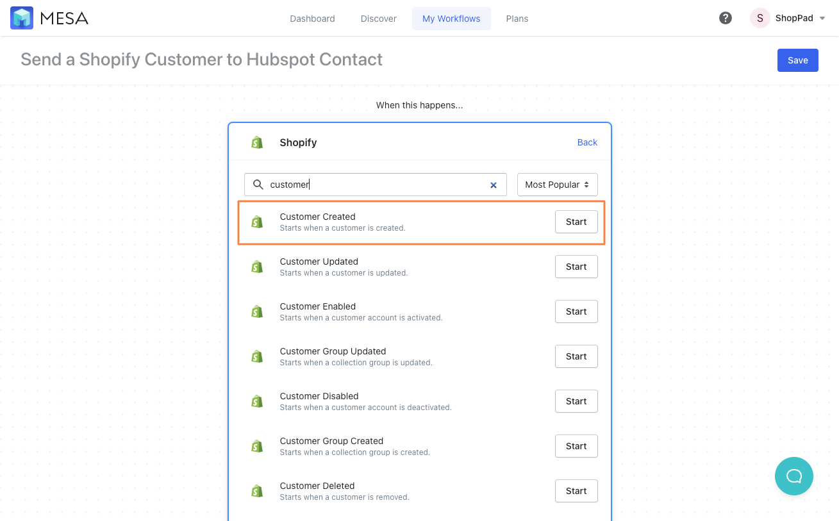
Task: Select the My Workflows tab
Action: [451, 19]
